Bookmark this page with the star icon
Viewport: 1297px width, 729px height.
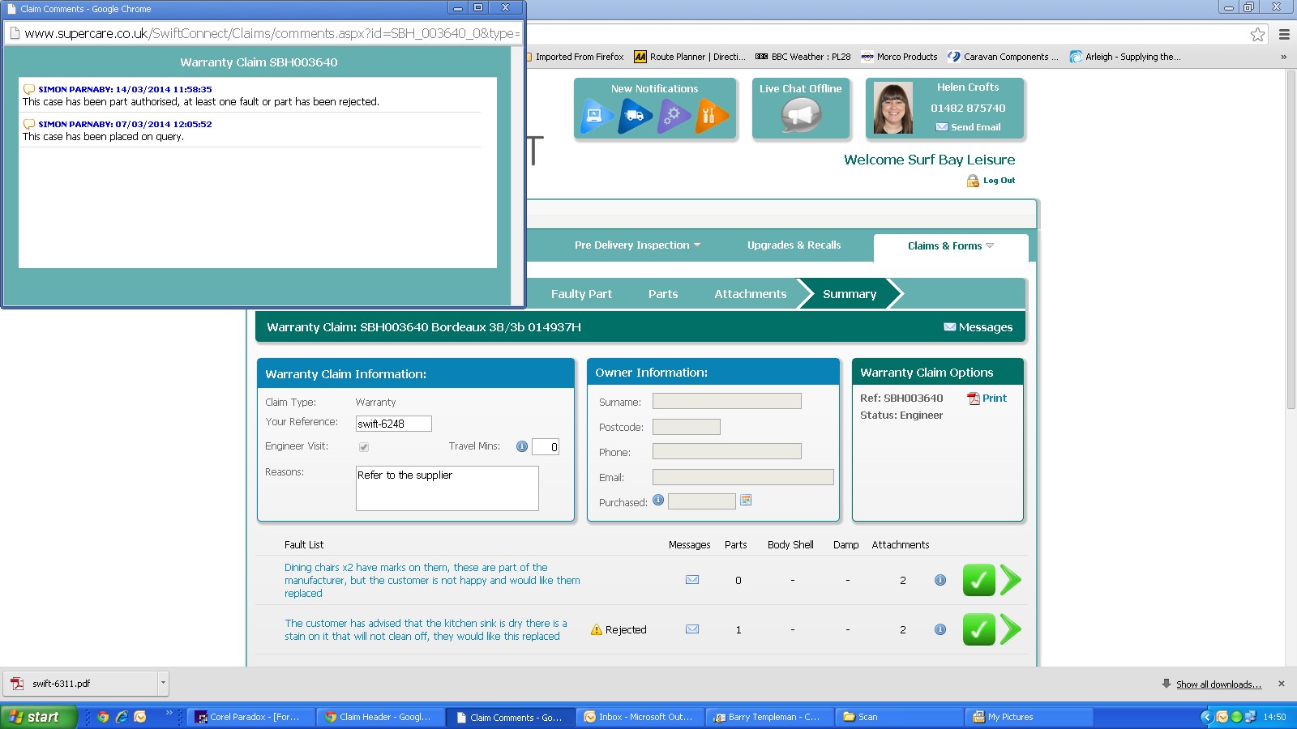[1257, 34]
